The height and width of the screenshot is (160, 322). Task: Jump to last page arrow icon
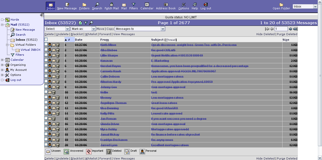[295, 29]
